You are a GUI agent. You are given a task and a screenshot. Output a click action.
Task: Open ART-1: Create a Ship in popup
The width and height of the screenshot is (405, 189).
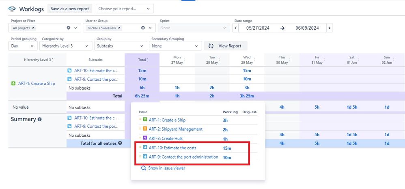(x=167, y=120)
